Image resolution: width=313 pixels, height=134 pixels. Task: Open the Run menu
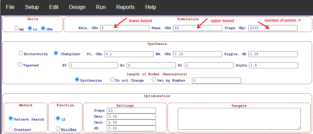[101, 7]
